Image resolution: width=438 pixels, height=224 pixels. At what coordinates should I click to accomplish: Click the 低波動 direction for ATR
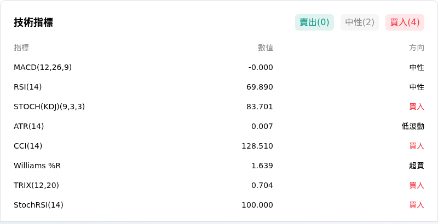pyautogui.click(x=413, y=127)
